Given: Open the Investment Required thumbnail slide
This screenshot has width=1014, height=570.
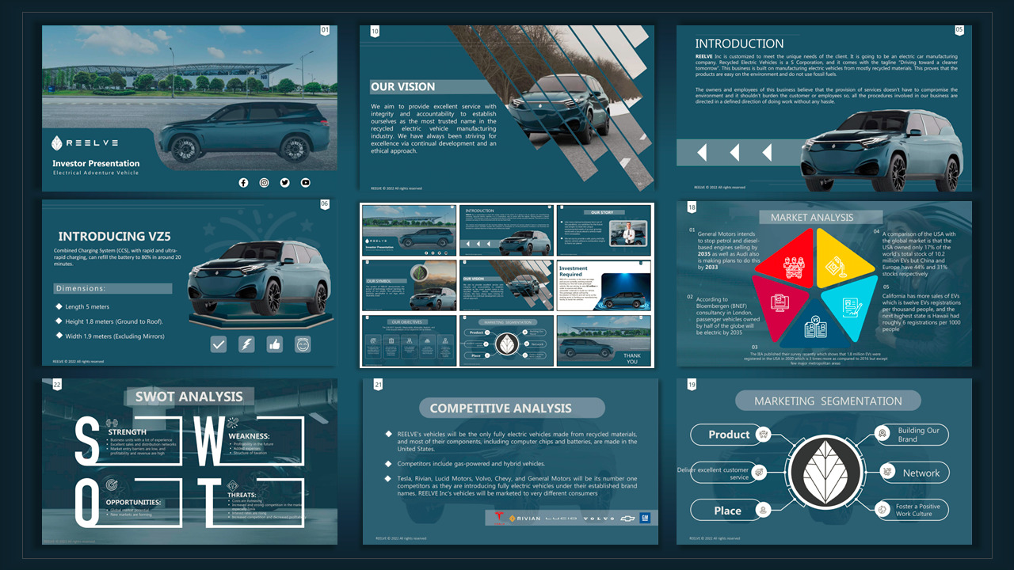Looking at the screenshot, I should tap(604, 285).
